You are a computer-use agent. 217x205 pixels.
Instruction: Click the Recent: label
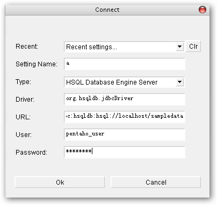[x=27, y=47]
